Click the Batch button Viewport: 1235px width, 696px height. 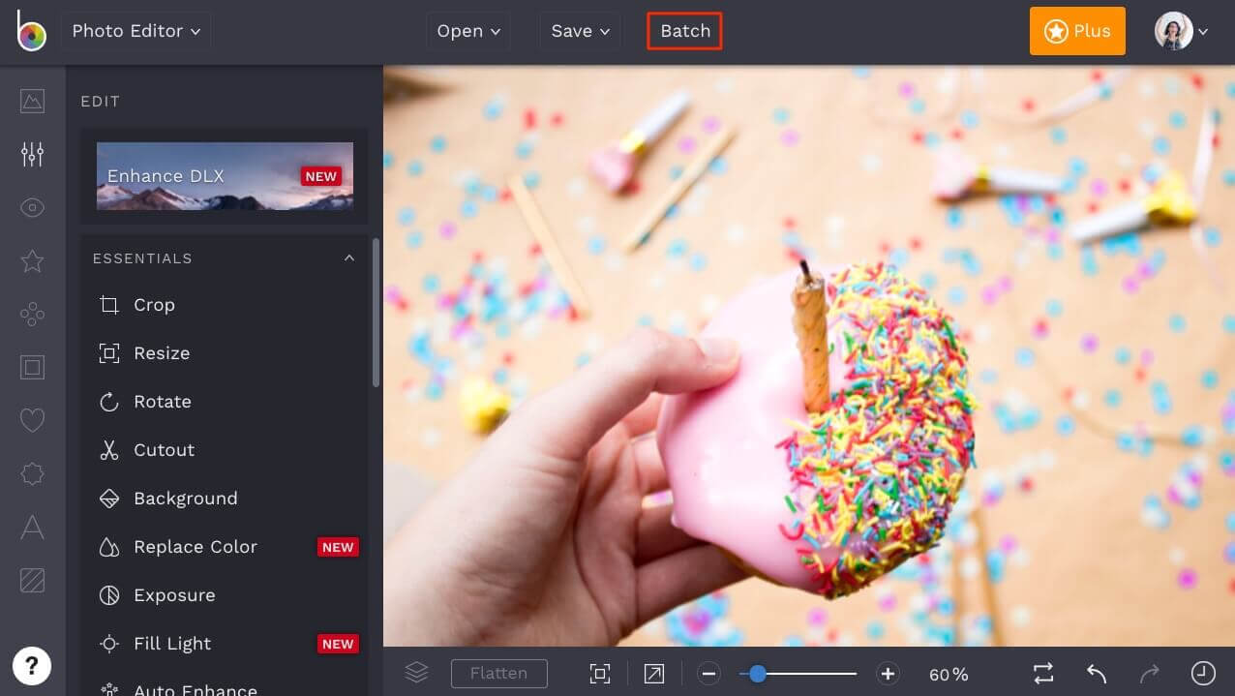click(x=685, y=31)
